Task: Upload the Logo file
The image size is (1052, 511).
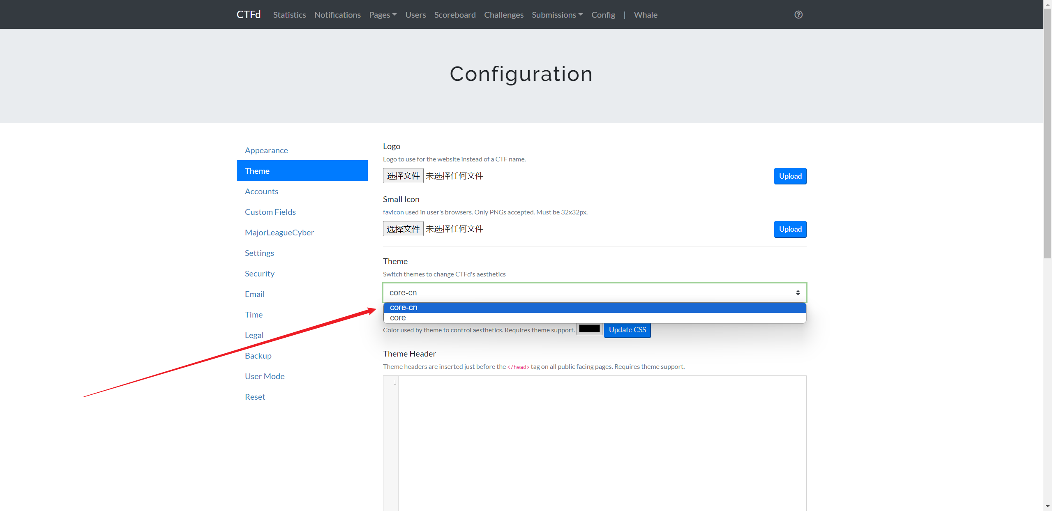Action: (790, 176)
